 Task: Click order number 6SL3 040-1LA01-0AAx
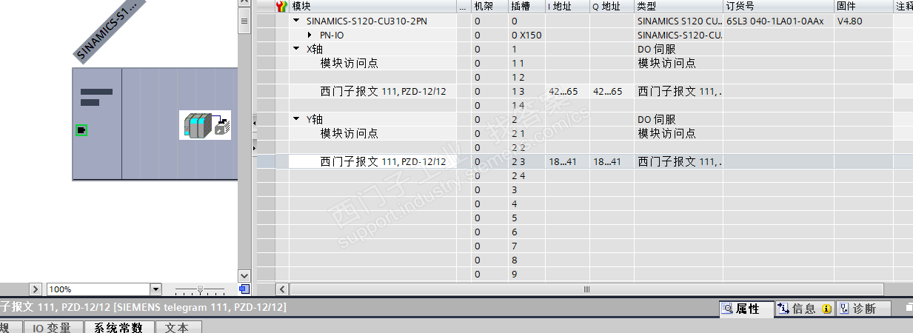779,21
